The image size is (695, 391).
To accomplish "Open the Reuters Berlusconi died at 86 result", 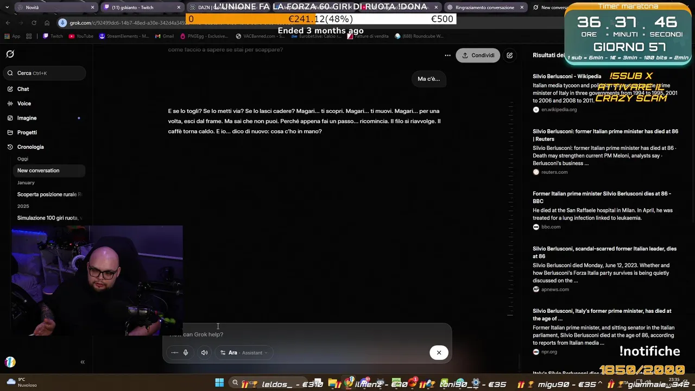I will point(605,135).
